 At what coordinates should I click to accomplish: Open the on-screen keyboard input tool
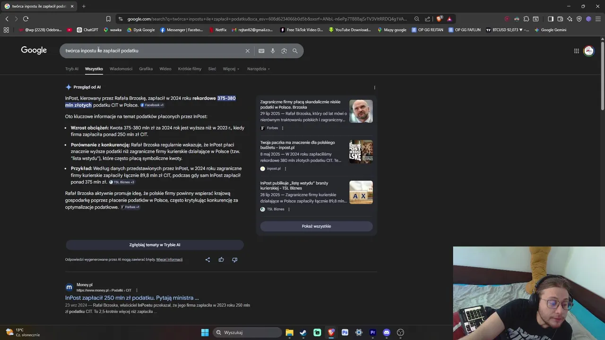[x=261, y=51]
